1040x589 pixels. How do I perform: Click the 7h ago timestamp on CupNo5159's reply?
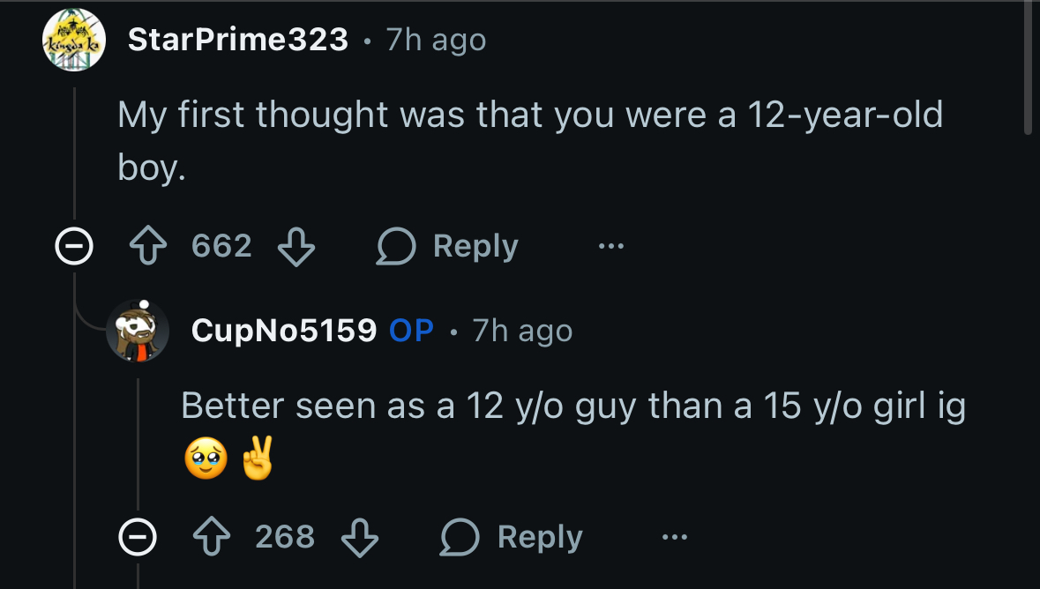(x=522, y=331)
